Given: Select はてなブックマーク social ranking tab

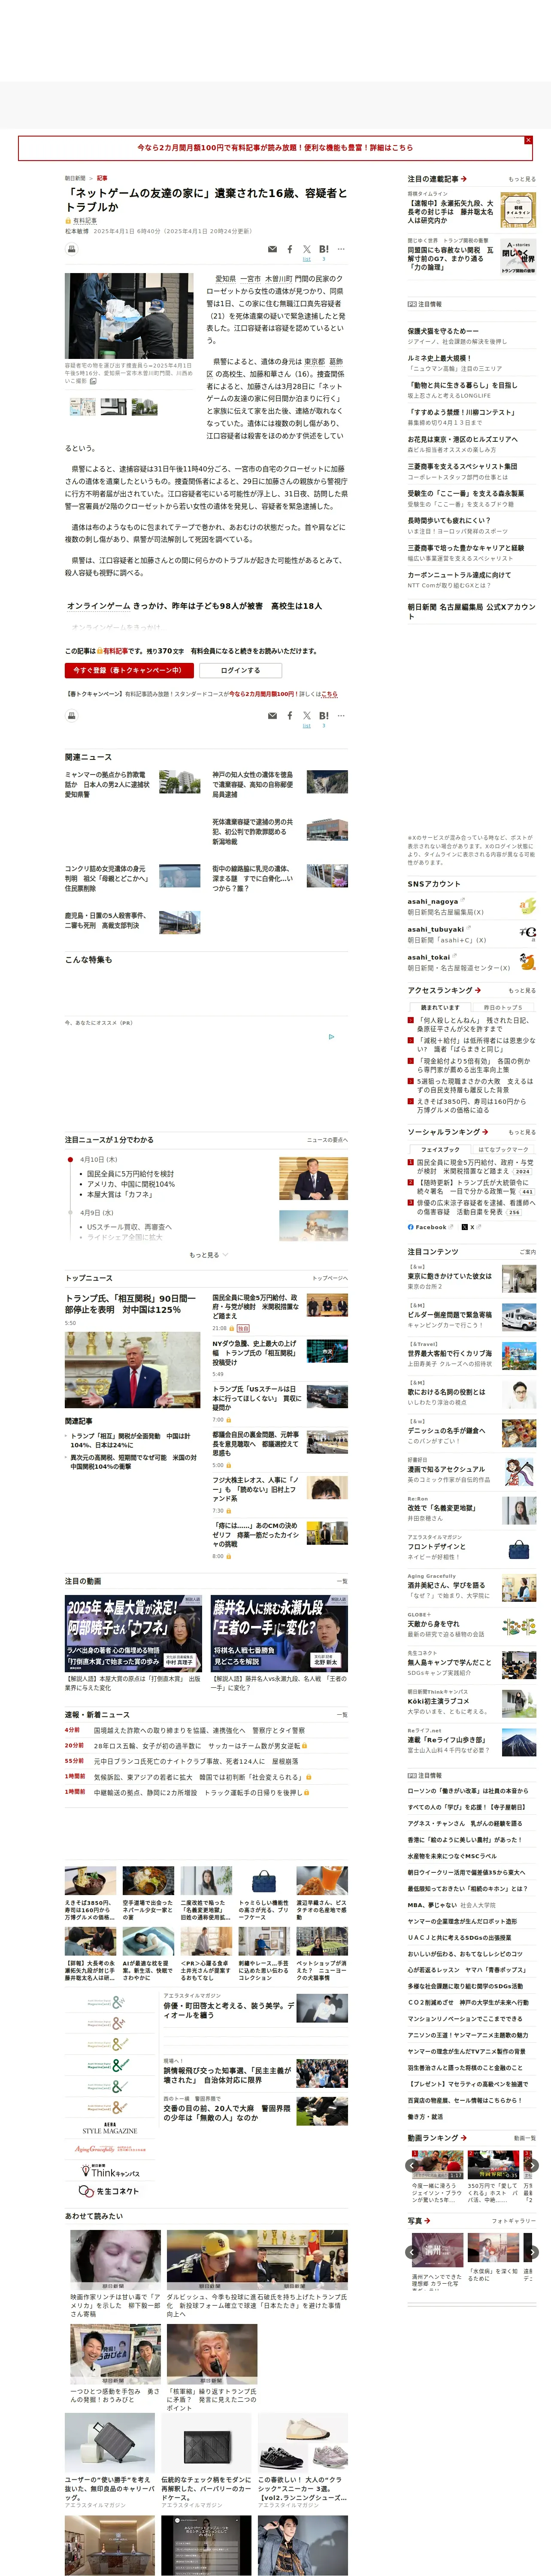Looking at the screenshot, I should [503, 1149].
